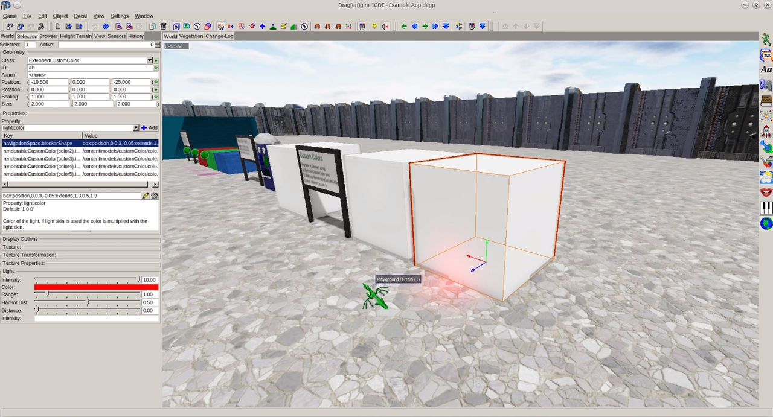Expand the Texture Properties section
Screen dimensions: 773x417
click(x=24, y=263)
